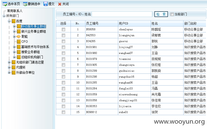Click the 选择 column header

pyautogui.click(x=63, y=23)
